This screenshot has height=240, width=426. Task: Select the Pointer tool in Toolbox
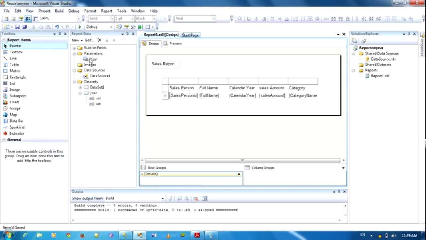[35, 46]
